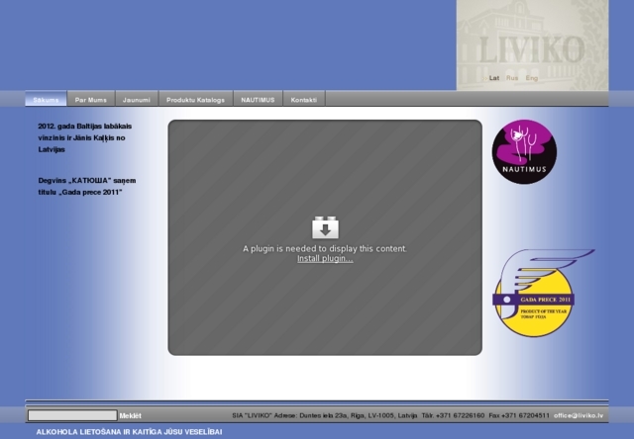Switch language to Lat
634x439 pixels.
(x=494, y=78)
